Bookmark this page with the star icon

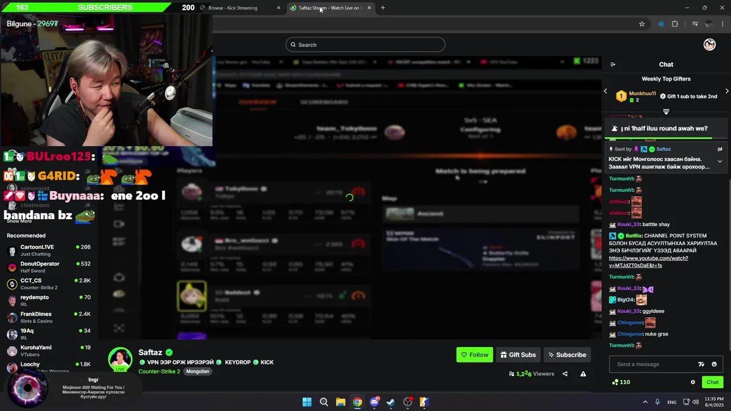click(642, 24)
